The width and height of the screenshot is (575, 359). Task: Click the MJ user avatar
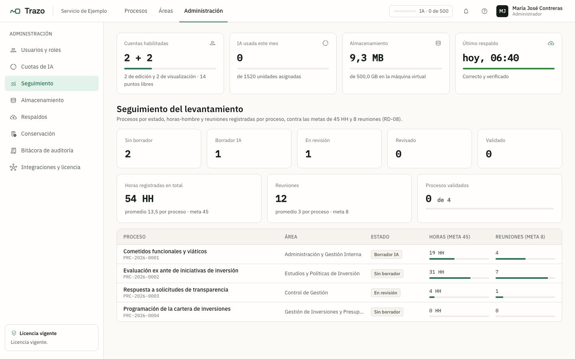coord(502,11)
